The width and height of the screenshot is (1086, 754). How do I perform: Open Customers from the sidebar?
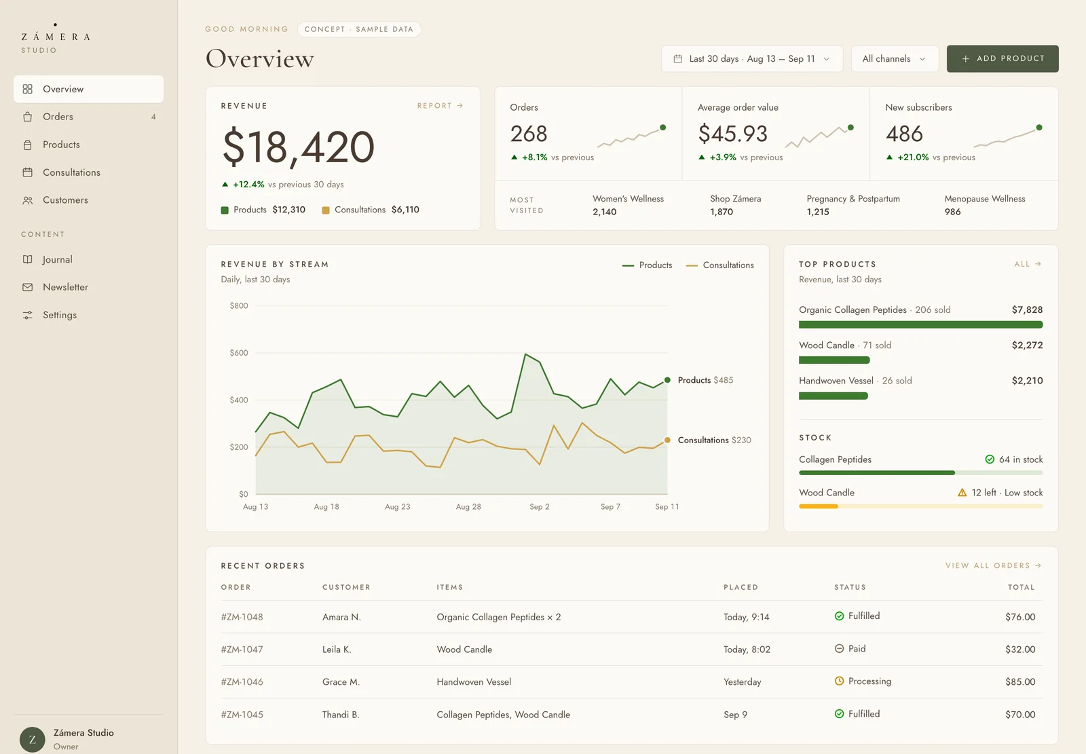88,200
